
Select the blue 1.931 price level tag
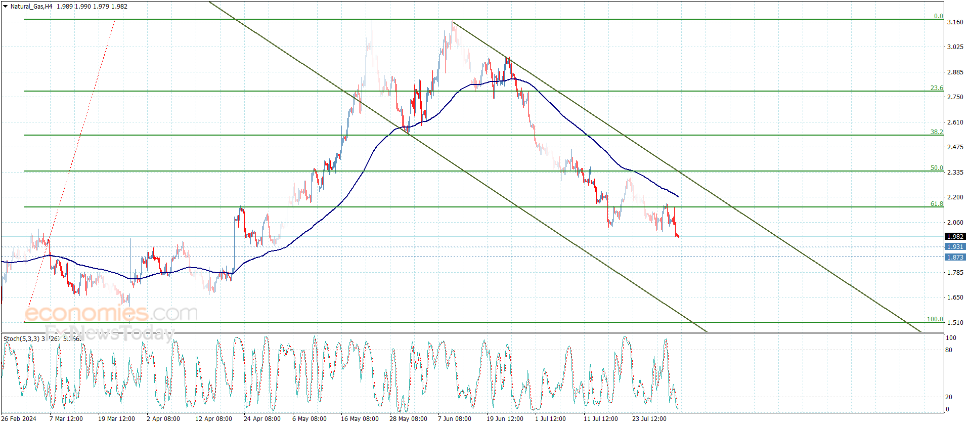[955, 246]
